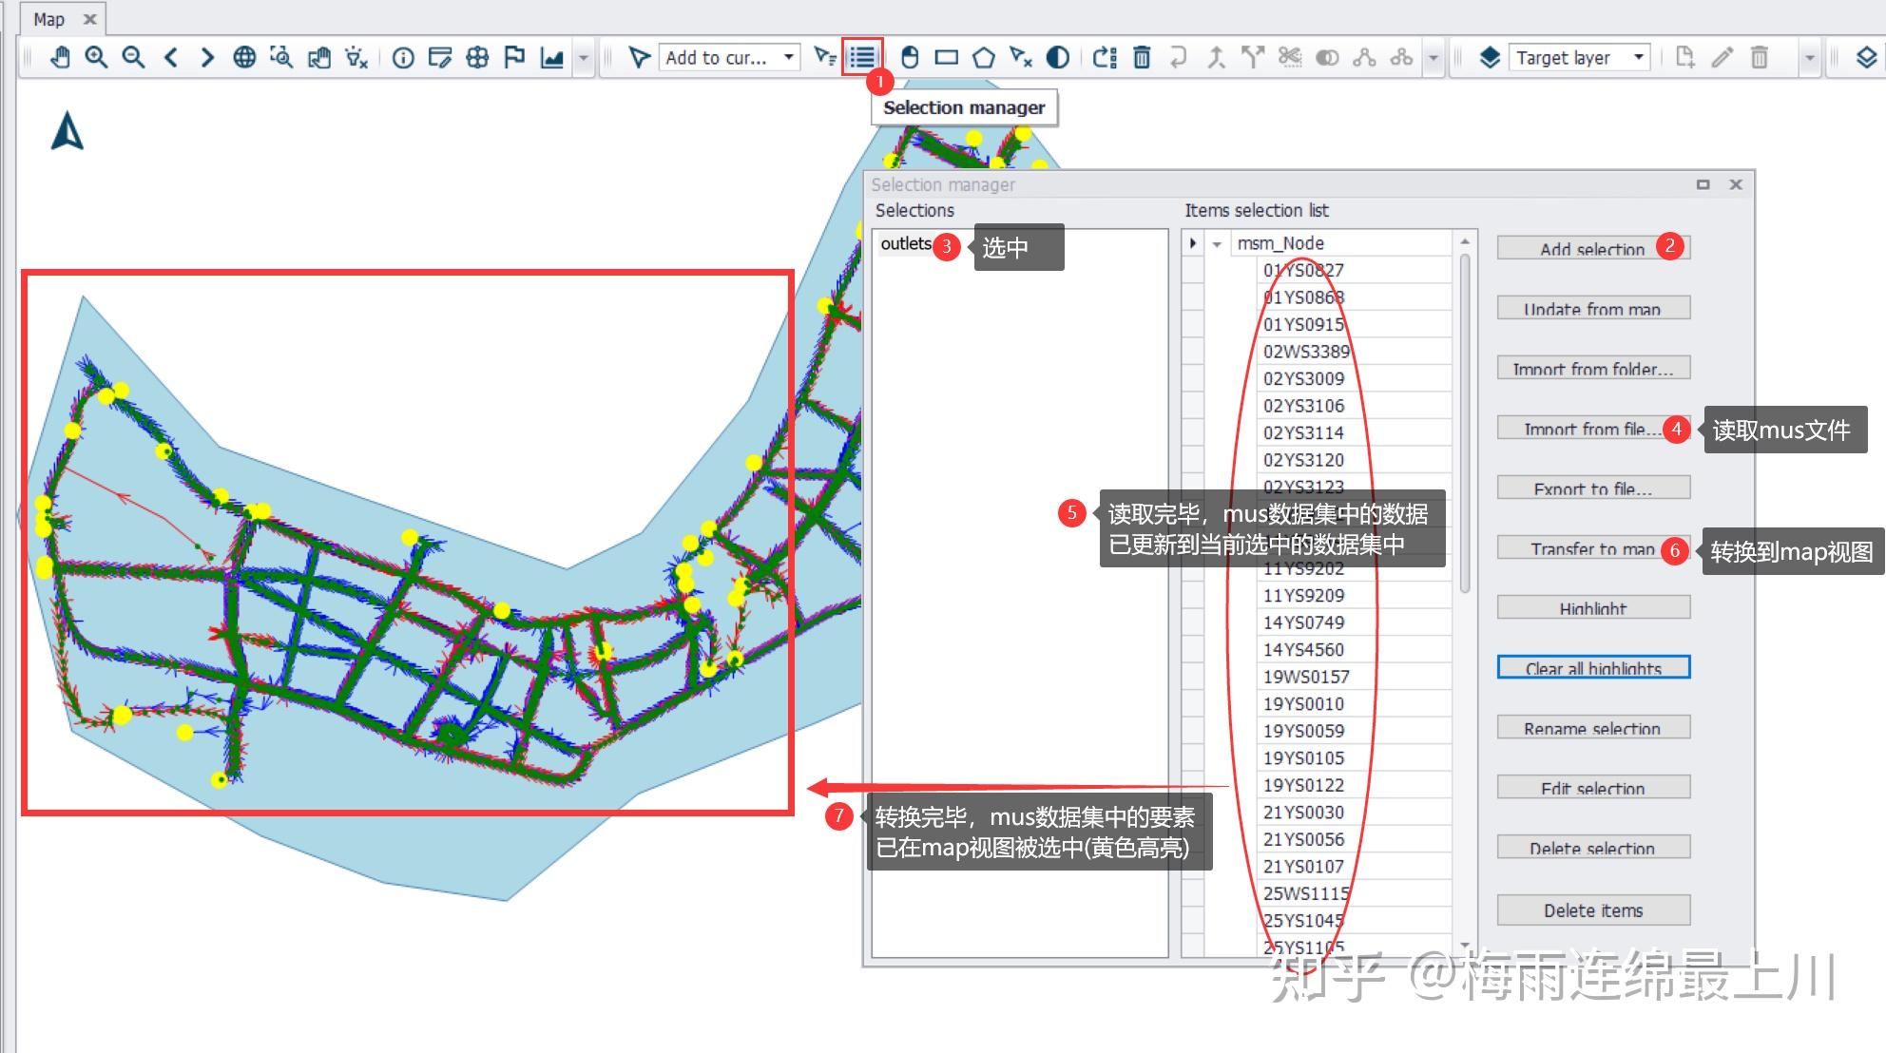Image resolution: width=1886 pixels, height=1053 pixels.
Task: Click the Add selection button
Action: tap(1593, 248)
